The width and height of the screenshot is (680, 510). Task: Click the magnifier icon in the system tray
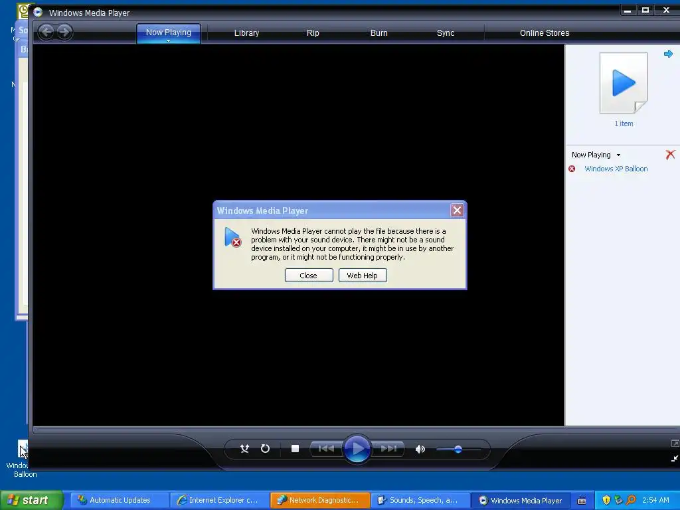[632, 500]
